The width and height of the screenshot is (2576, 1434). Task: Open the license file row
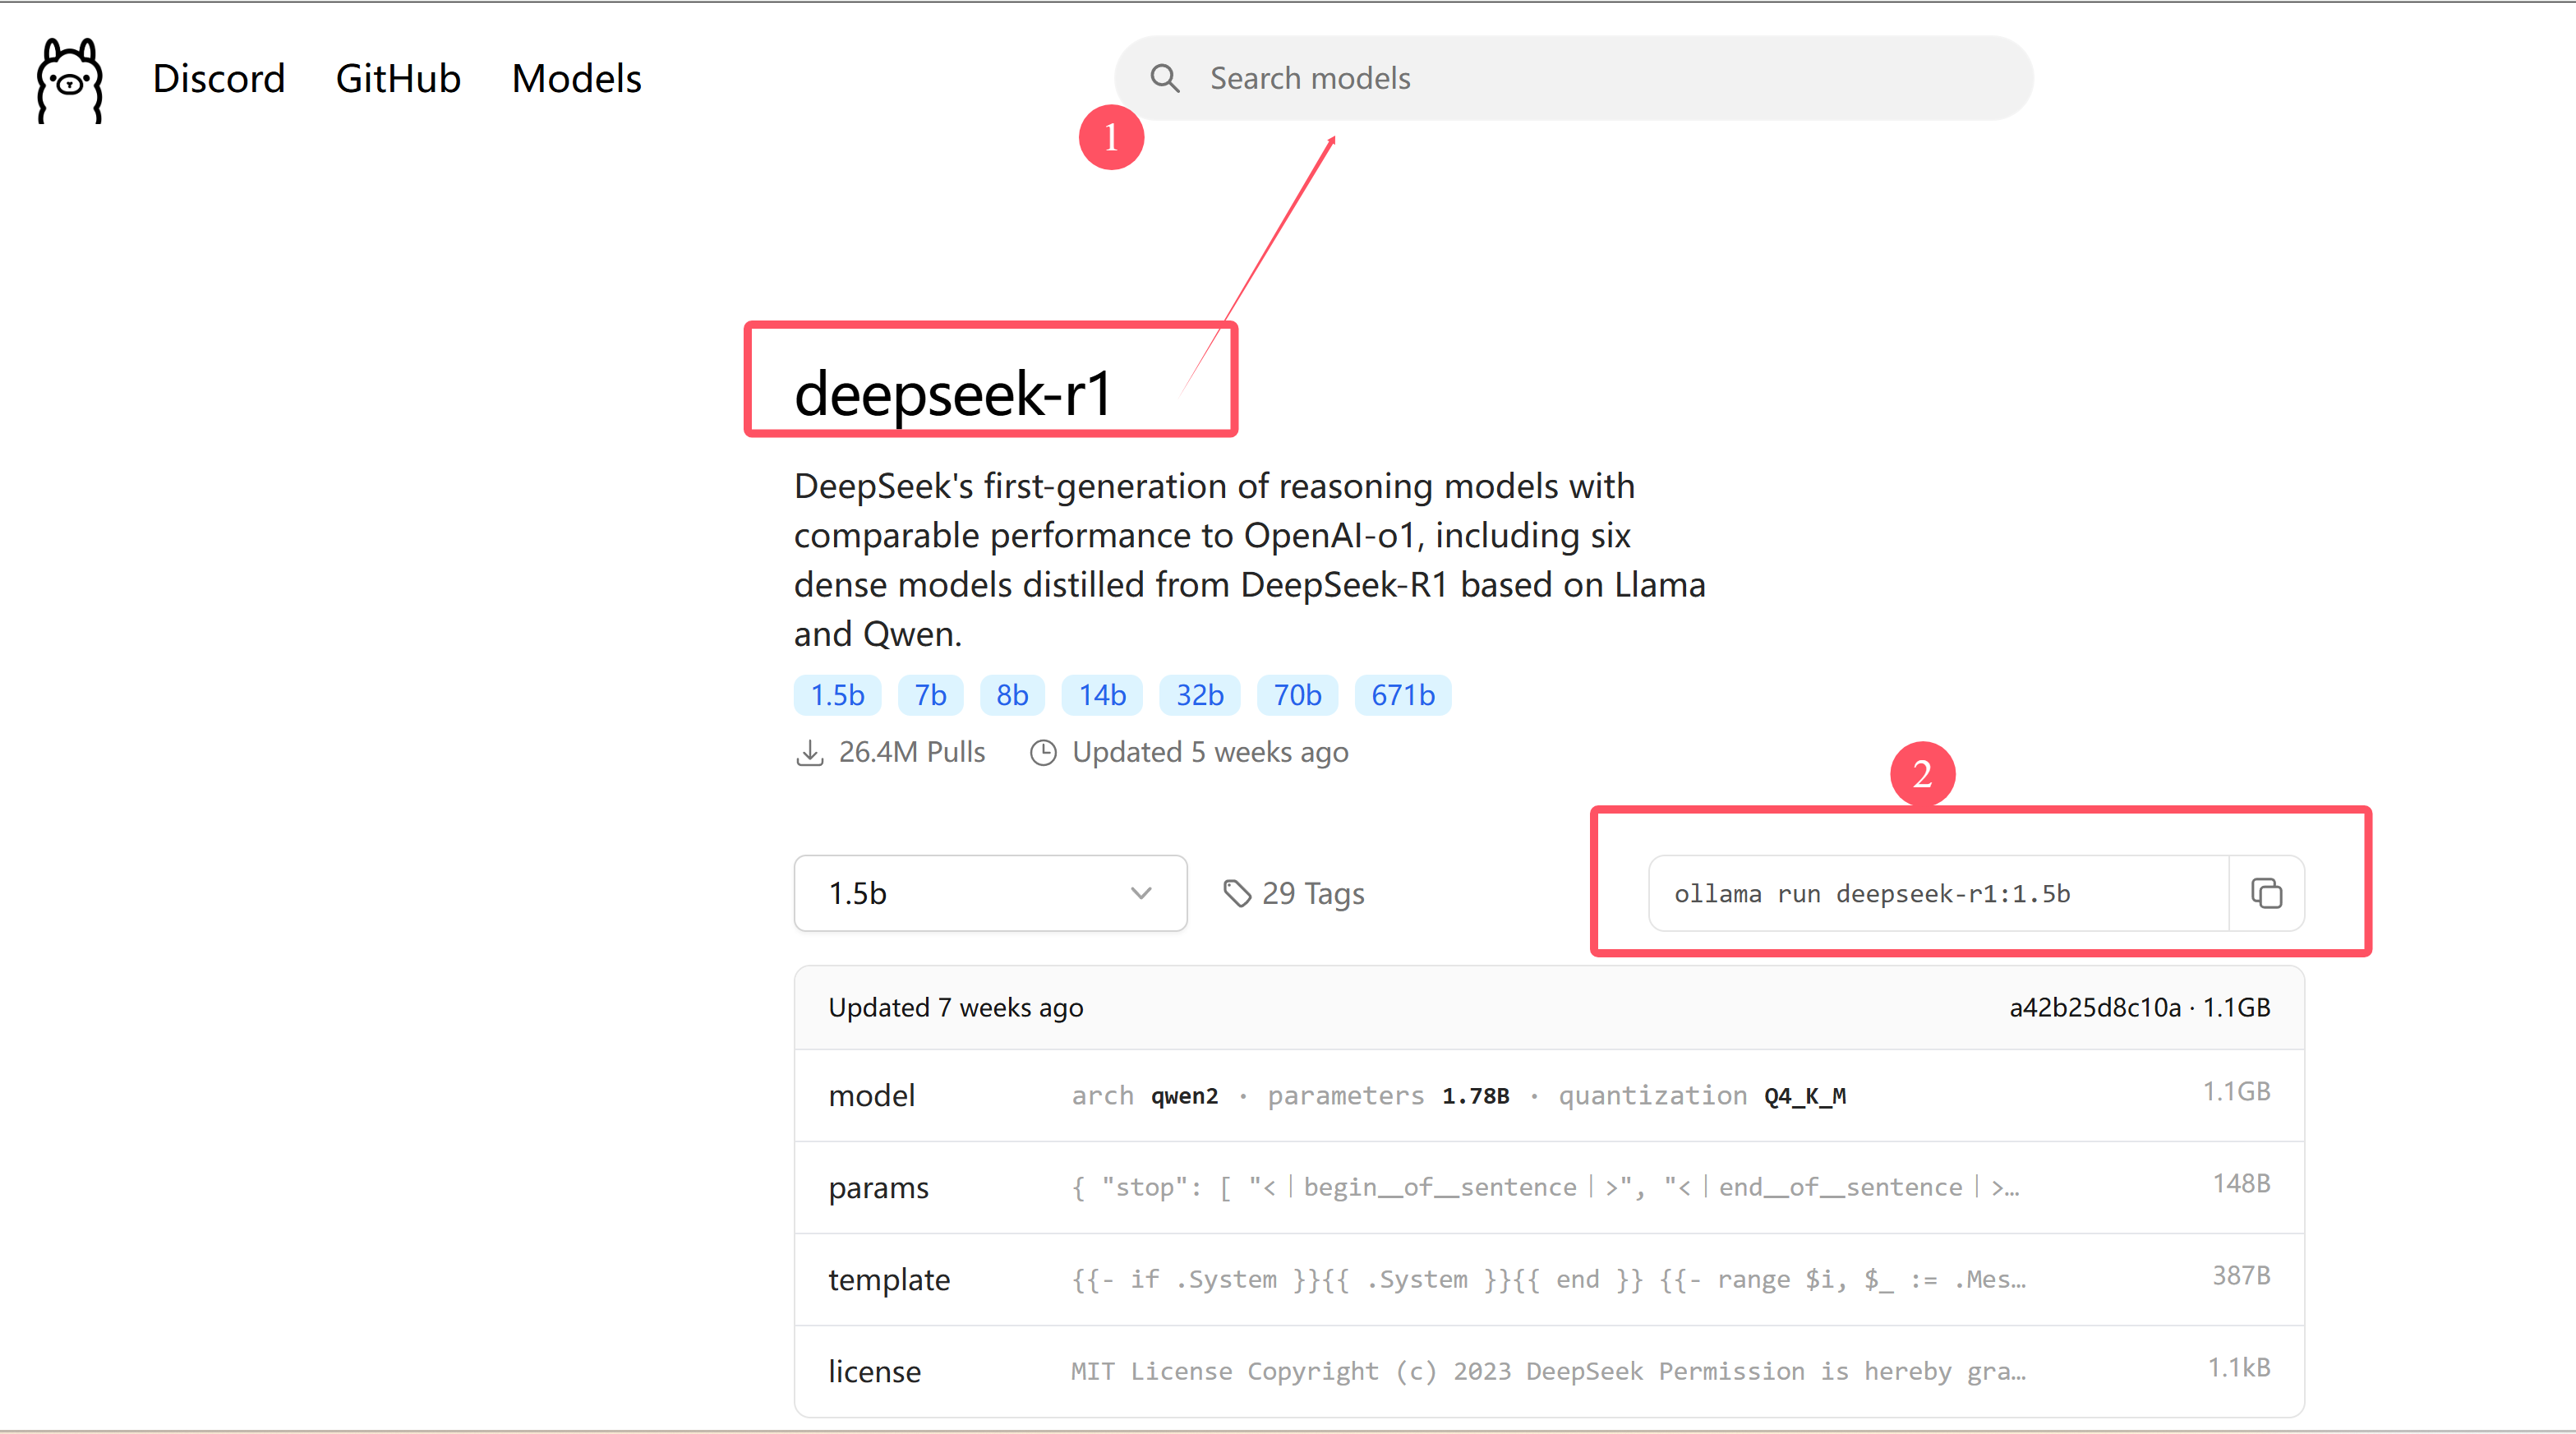(x=1549, y=1372)
